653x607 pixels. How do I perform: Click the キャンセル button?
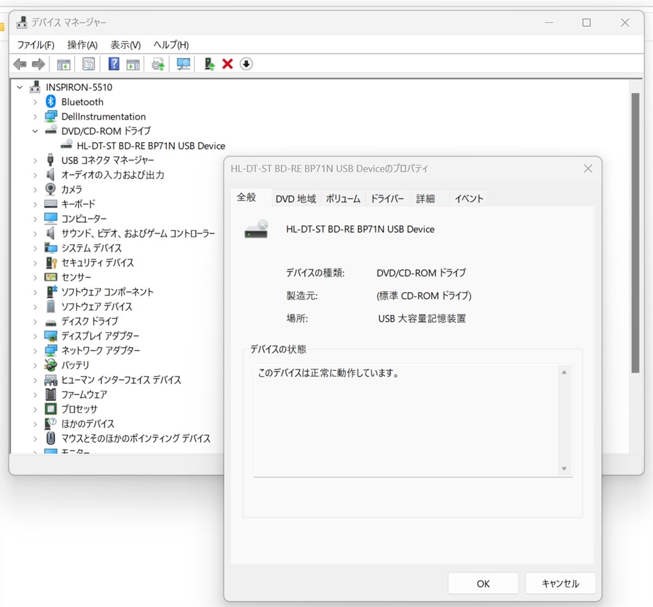560,583
